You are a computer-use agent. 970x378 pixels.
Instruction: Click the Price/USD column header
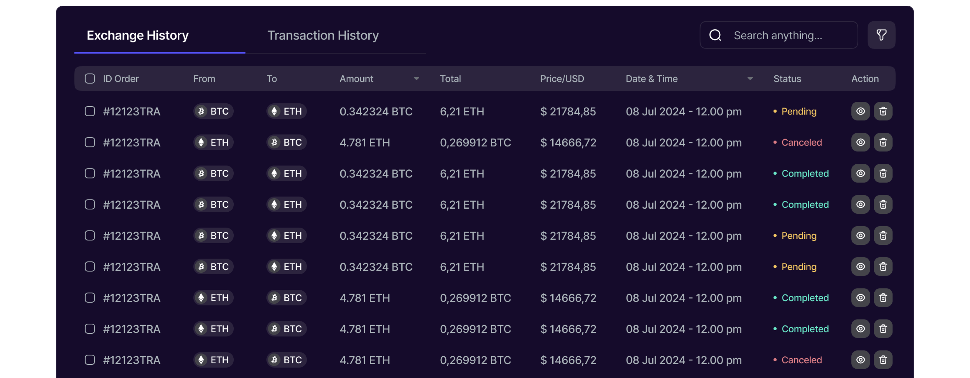pos(562,79)
